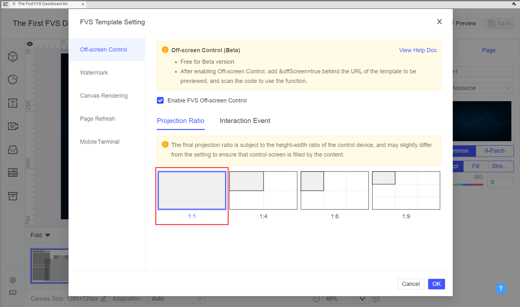This screenshot has height=307, width=520.
Task: Open the View Help Doc link
Action: click(x=418, y=50)
